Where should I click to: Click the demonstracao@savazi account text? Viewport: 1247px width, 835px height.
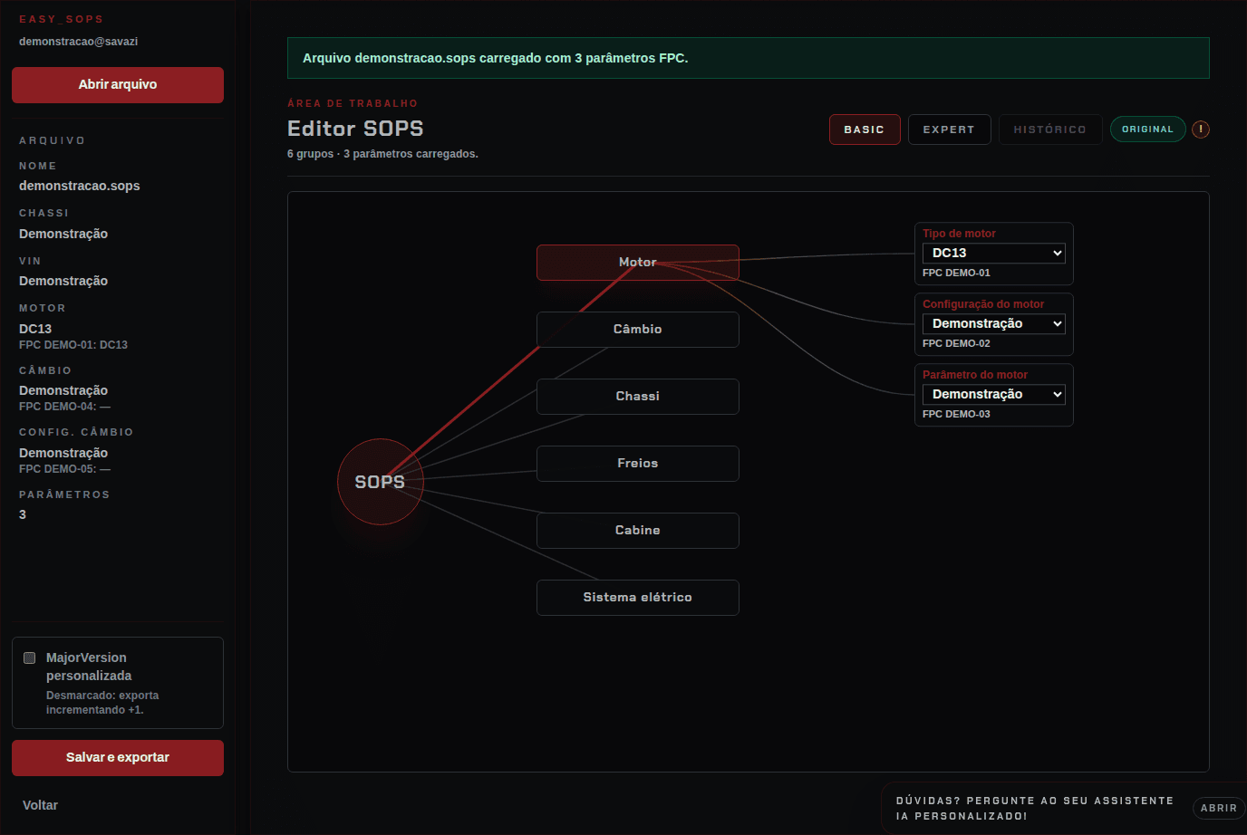click(79, 42)
